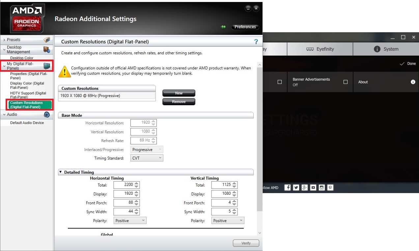Click the About info icon
419x251 pixels.
click(413, 82)
